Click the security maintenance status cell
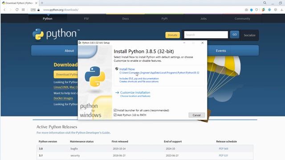 point(75,156)
